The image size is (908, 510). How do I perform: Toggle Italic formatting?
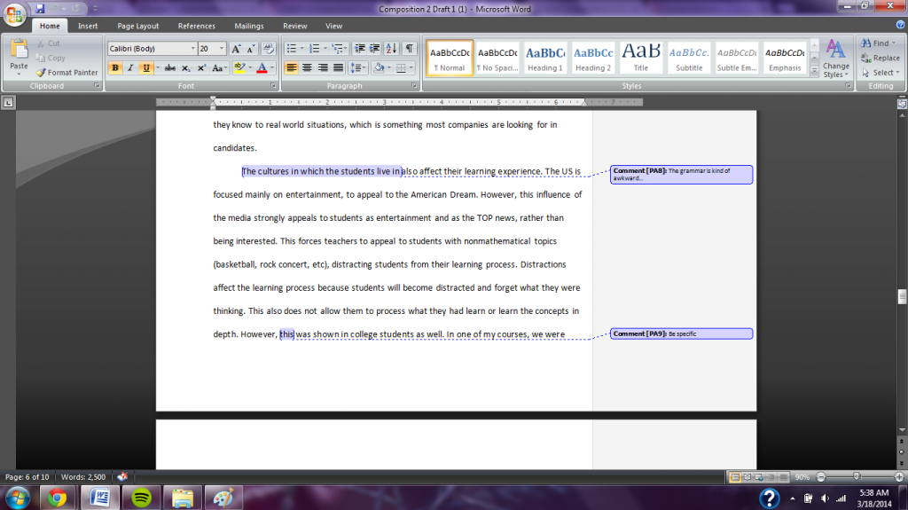point(130,68)
